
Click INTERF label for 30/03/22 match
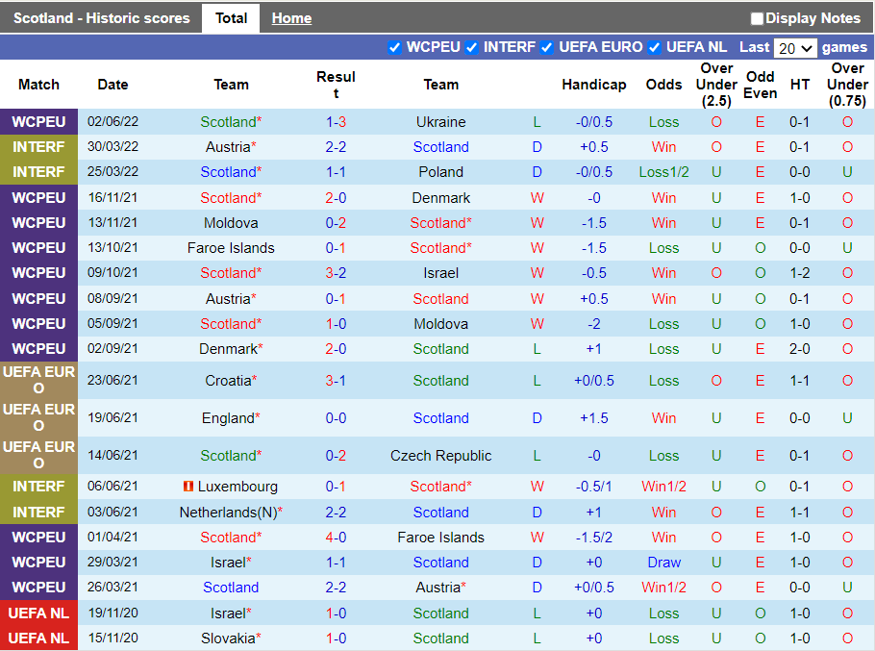pos(38,147)
